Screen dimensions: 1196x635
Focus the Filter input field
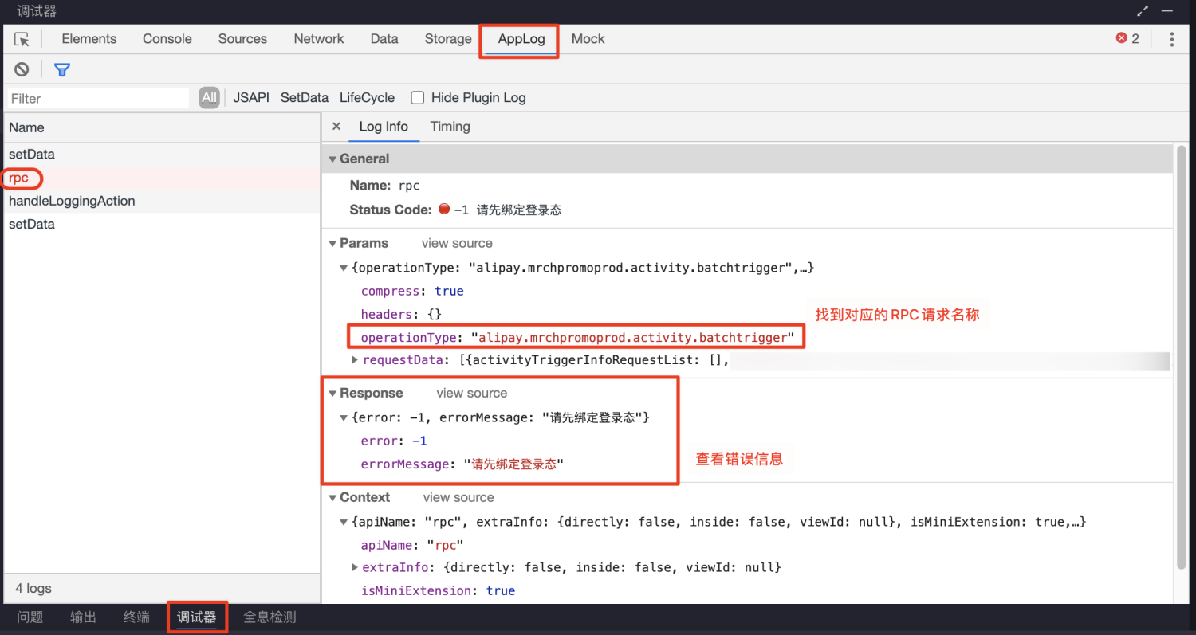[98, 98]
